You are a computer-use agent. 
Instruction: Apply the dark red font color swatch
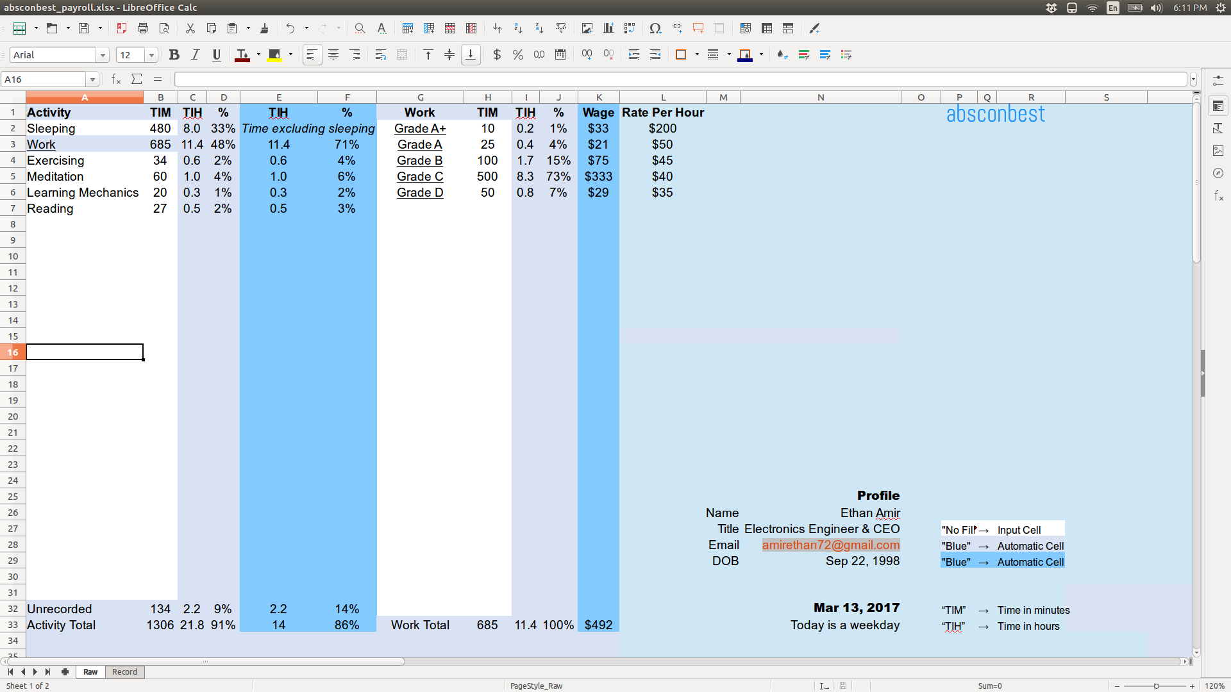pyautogui.click(x=242, y=55)
